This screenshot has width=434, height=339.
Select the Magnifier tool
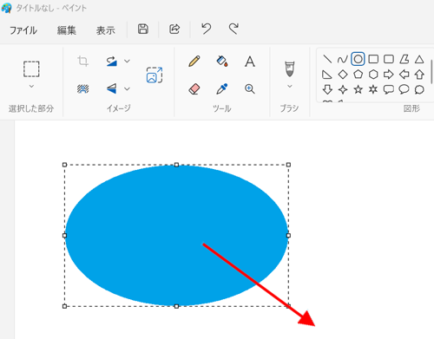point(250,89)
